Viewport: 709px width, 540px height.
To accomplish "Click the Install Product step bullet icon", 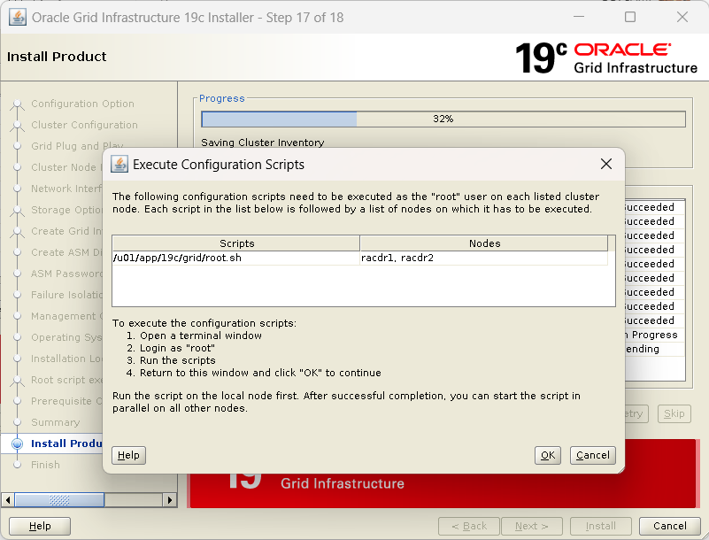I will 17,444.
